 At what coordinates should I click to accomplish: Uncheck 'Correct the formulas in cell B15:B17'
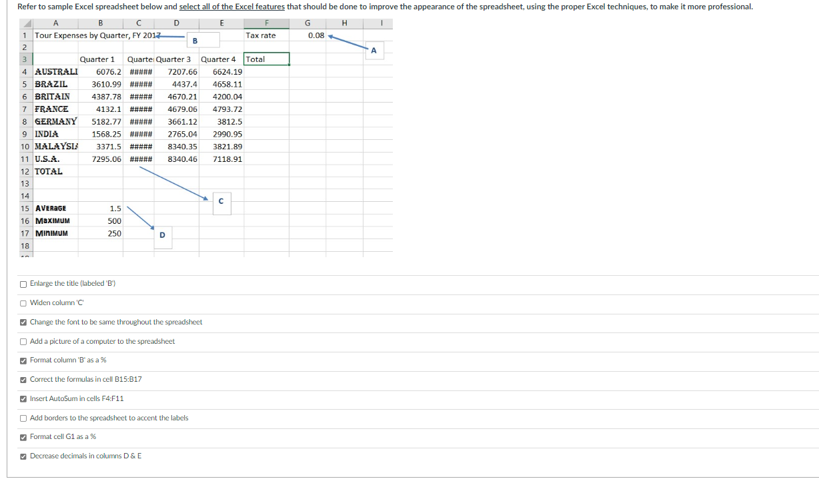coord(23,380)
